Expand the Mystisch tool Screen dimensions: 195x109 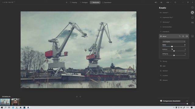[x=165, y=71]
